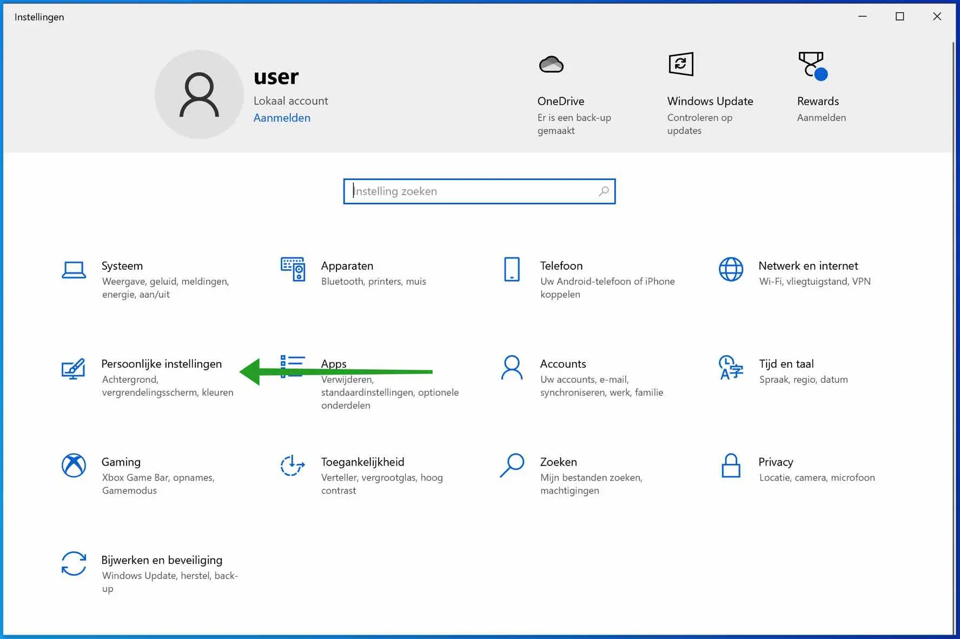Choose the Tijd en taal title

coord(786,364)
